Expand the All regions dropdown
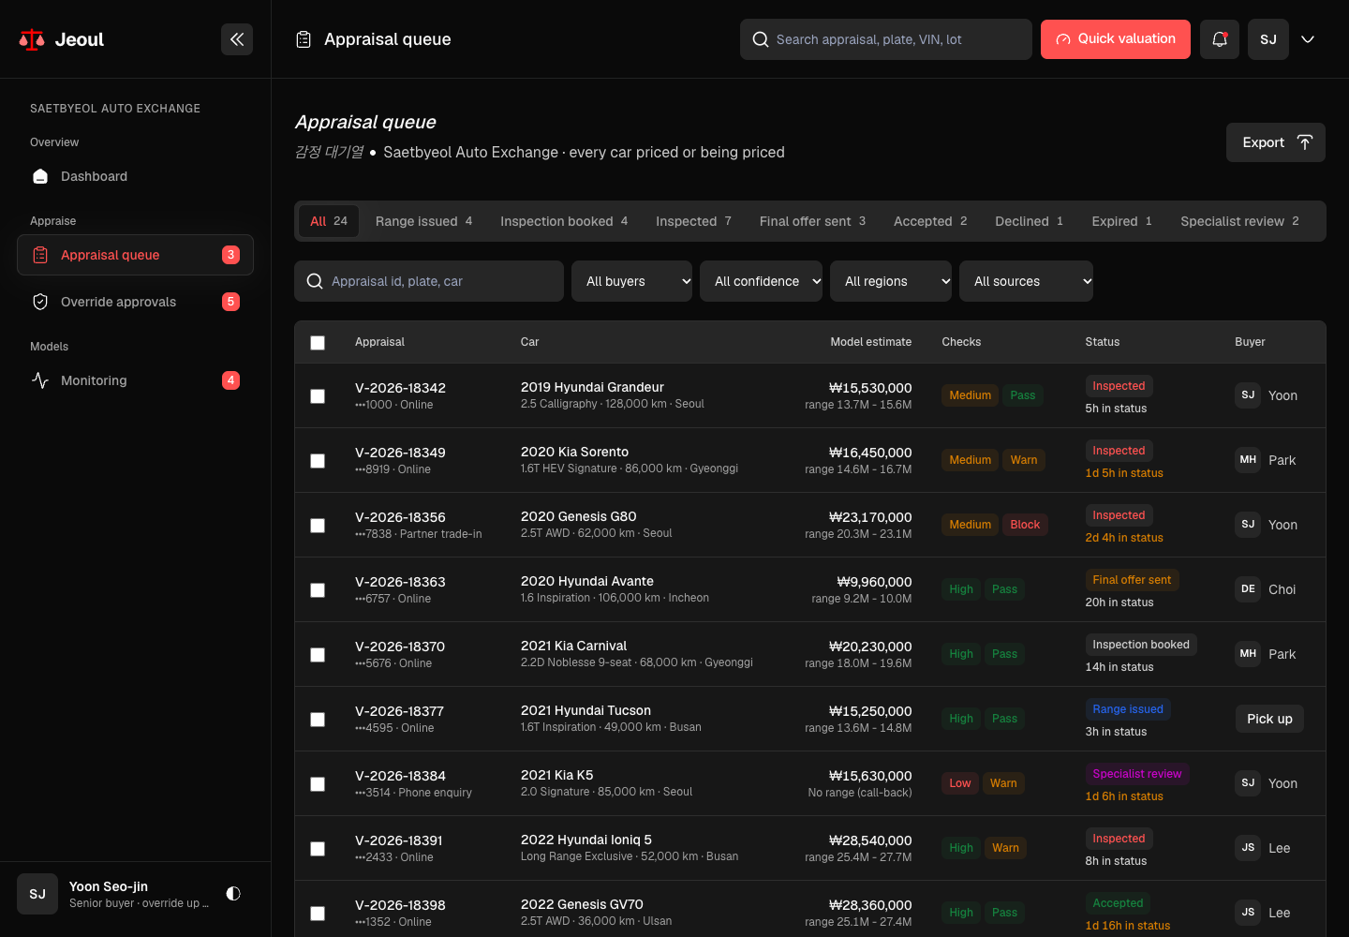Screen dimensions: 1349x937 pyautogui.click(x=891, y=281)
